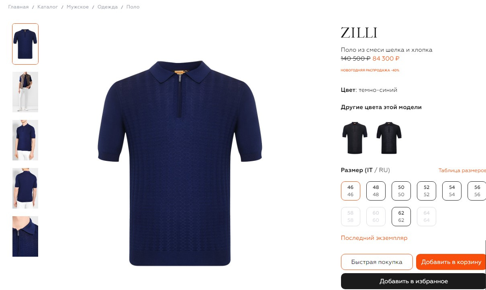Select size 48

tap(376, 191)
